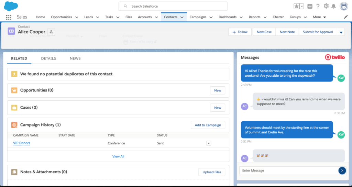
Task: Click the AC avatar beside wouldn't miss it
Action: [244, 107]
